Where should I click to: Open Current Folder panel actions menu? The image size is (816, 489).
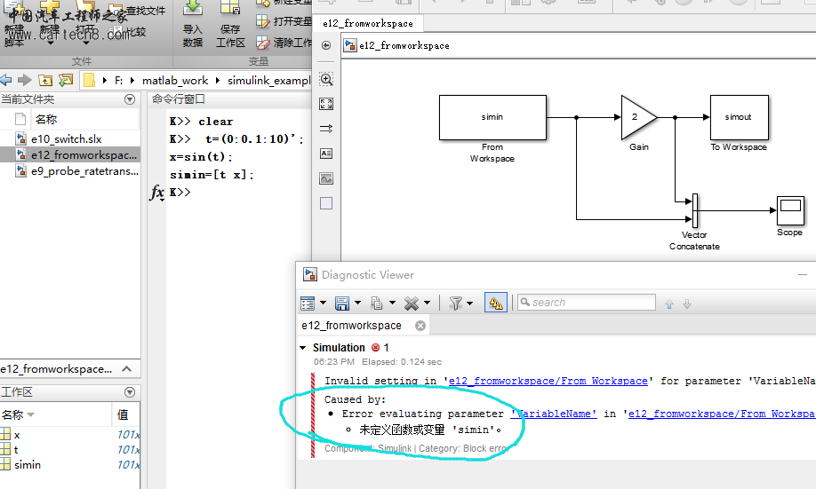coord(130,99)
